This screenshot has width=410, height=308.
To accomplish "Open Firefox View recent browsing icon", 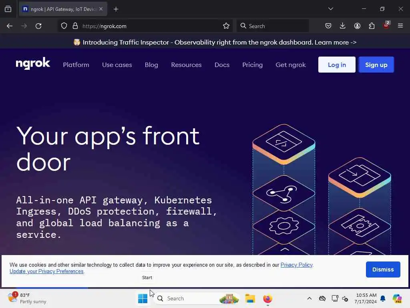I will click(x=8, y=9).
